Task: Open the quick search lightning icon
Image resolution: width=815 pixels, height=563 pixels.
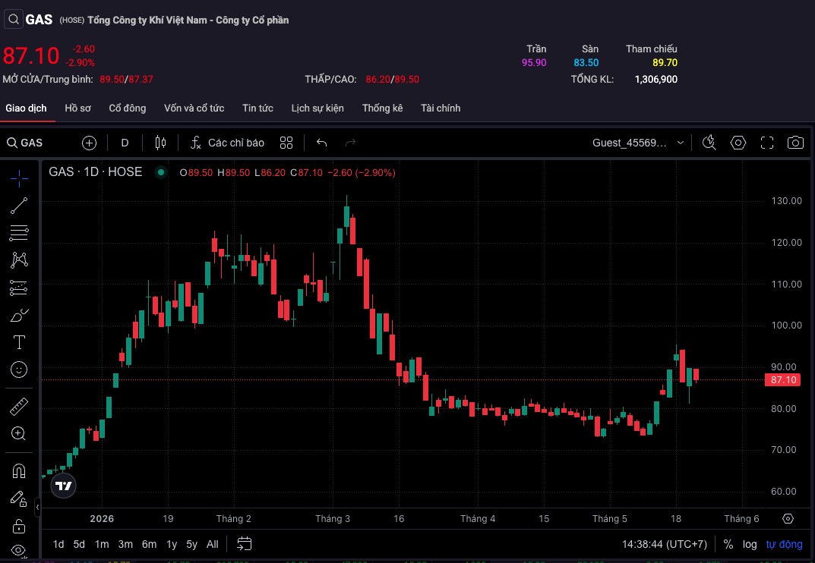Action: 709,143
